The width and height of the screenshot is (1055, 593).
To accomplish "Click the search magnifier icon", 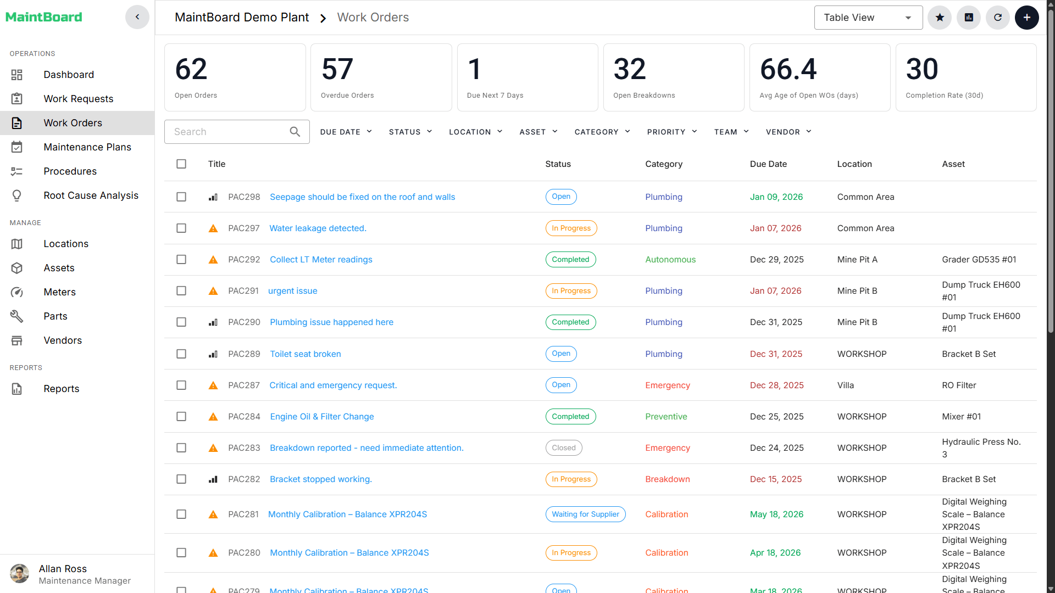I will tap(295, 132).
